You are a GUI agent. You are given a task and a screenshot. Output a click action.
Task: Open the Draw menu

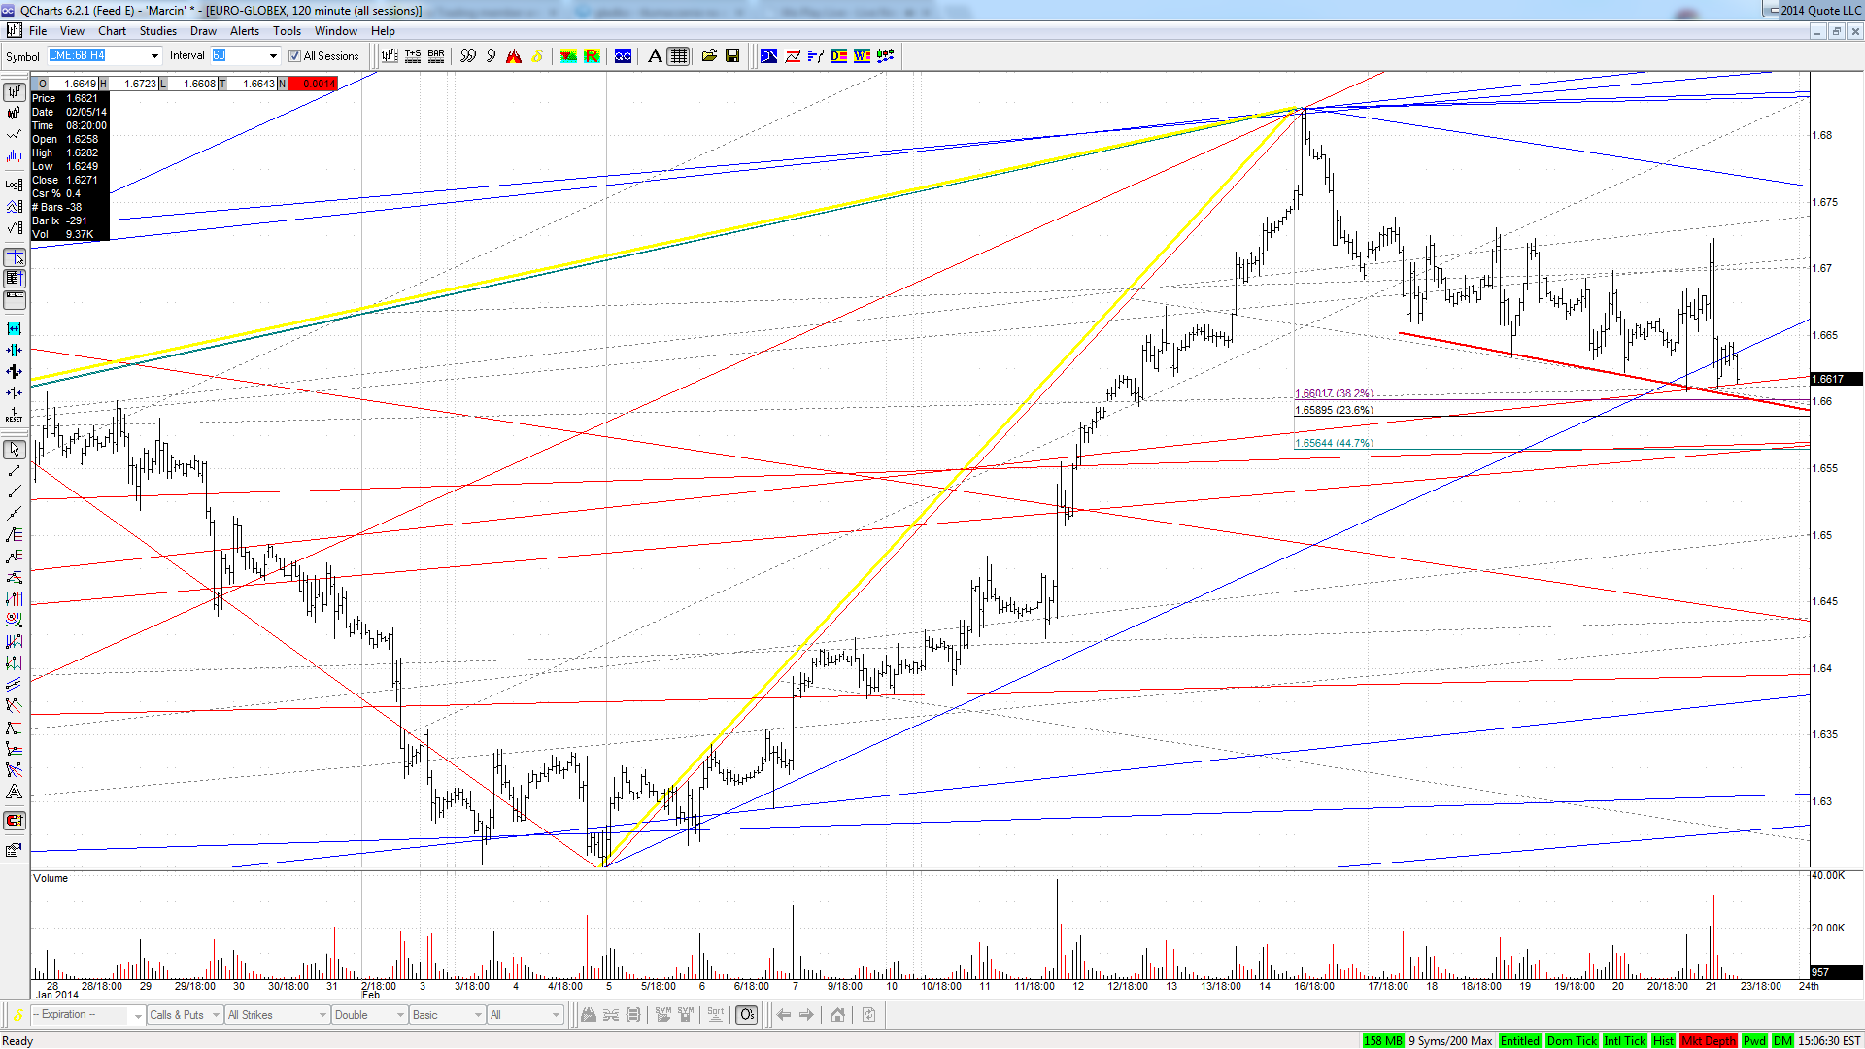pos(203,31)
